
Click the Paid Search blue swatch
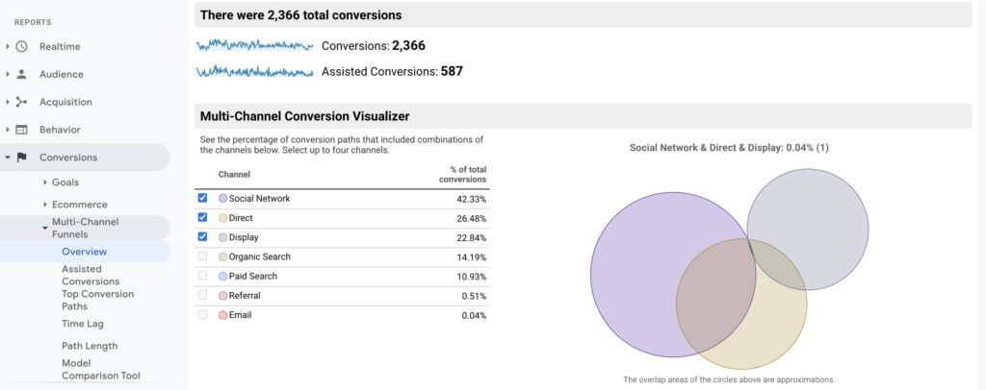[222, 277]
